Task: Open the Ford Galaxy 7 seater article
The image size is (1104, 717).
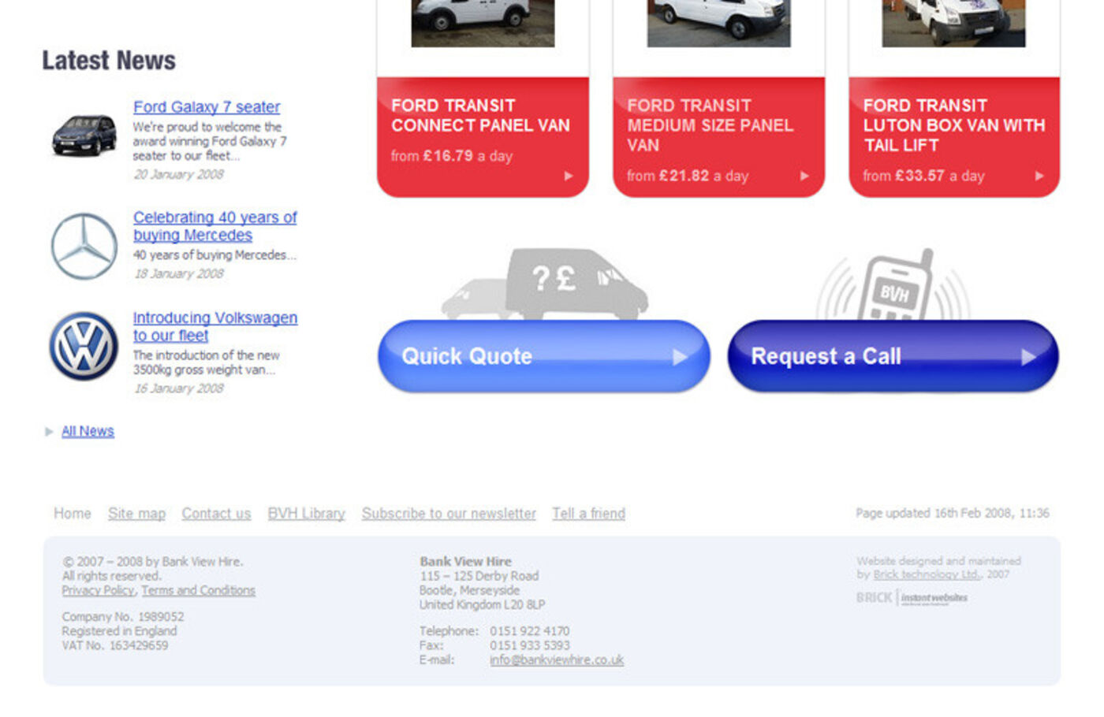Action: coord(207,107)
